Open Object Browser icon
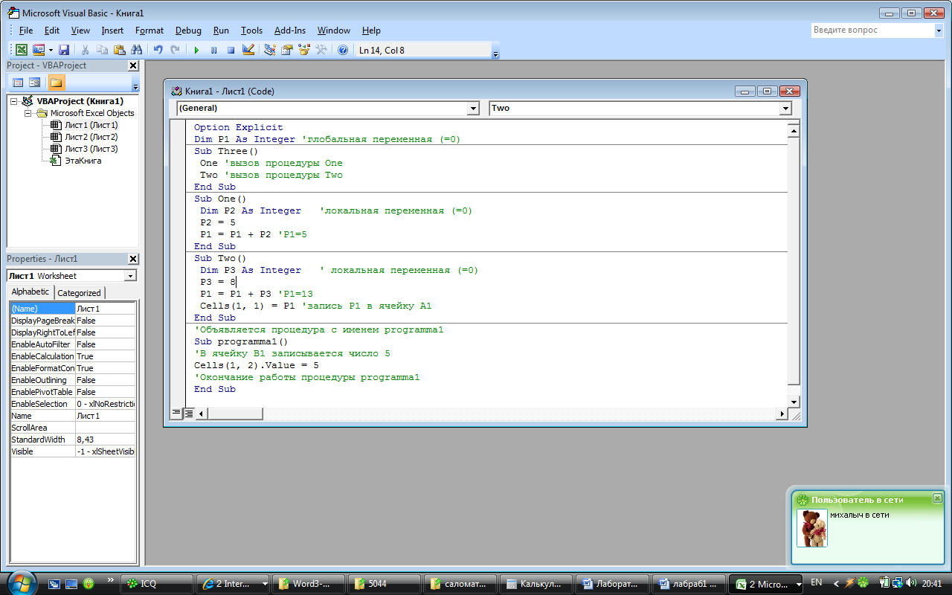The height and width of the screenshot is (595, 952). (x=304, y=50)
